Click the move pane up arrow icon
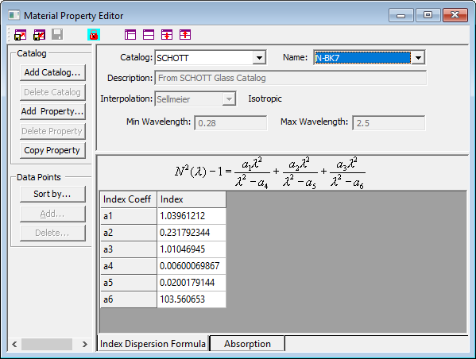Screen dimensions: 476x359 click(x=185, y=35)
